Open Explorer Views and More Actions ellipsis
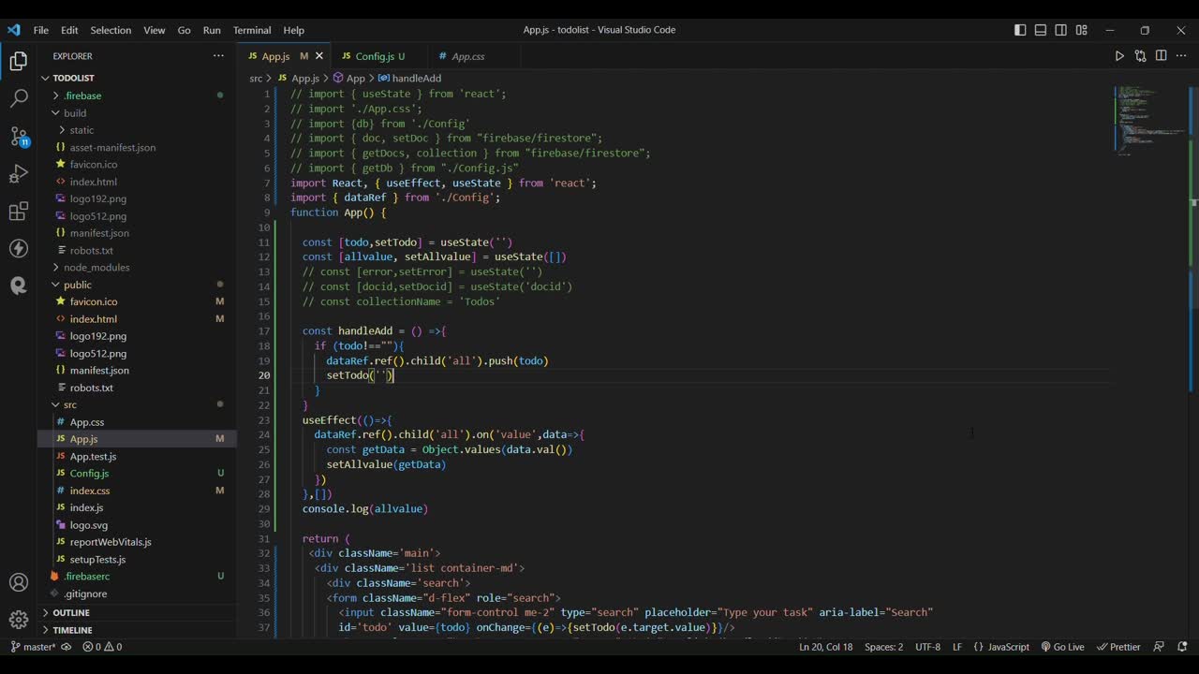 pyautogui.click(x=218, y=56)
